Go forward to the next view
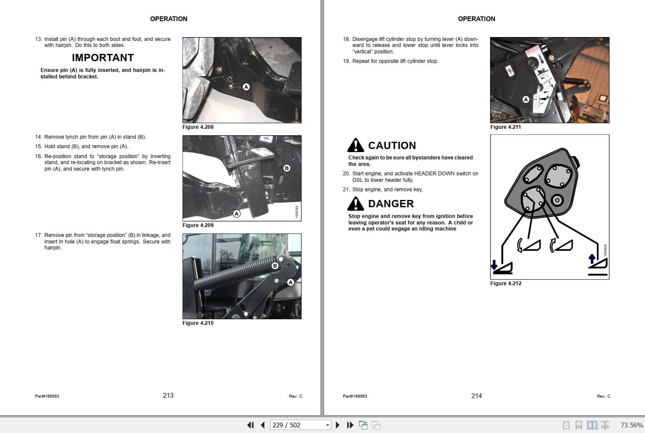645x433 pixels. tap(376, 425)
